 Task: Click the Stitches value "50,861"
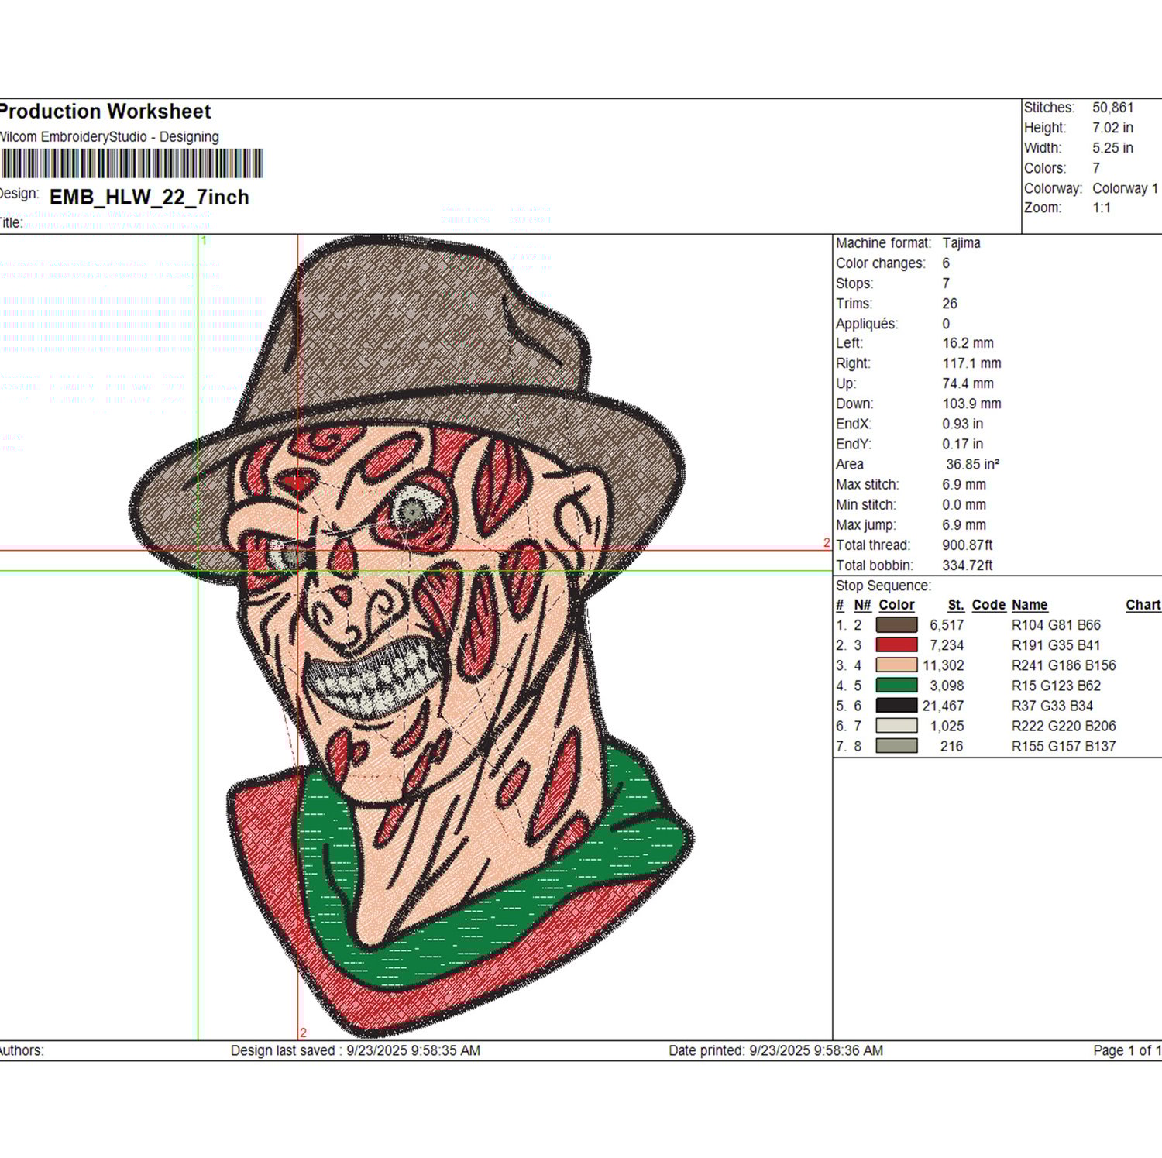click(x=1112, y=108)
